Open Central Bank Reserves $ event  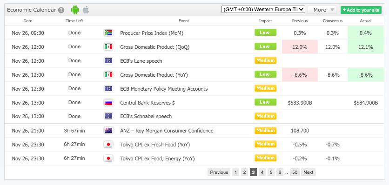(148, 103)
